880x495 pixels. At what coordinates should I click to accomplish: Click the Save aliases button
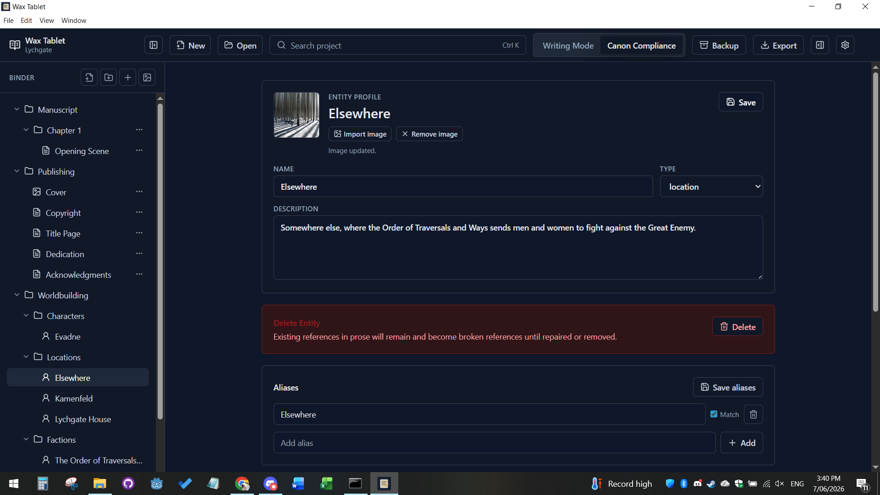pos(728,387)
